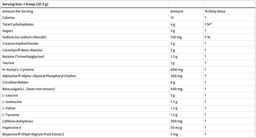Click the Huperzine A 50 mcg amount
The height and width of the screenshot is (138, 256).
[176, 128]
